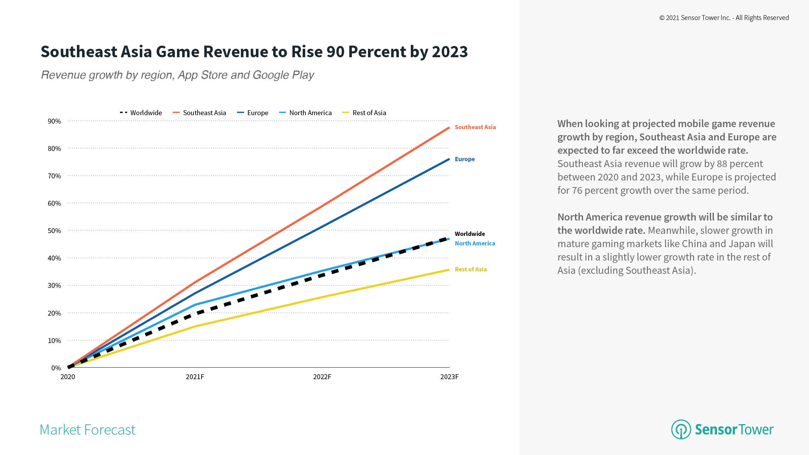Screen dimensions: 809x455
Task: Click the Sensor Tower logo icon
Action: click(681, 429)
